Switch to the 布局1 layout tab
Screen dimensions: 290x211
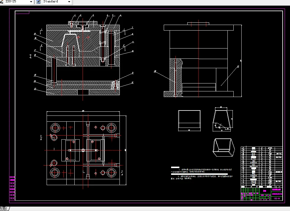click(4, 209)
